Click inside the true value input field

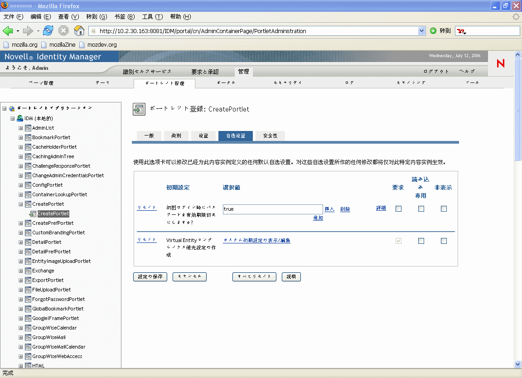273,209
